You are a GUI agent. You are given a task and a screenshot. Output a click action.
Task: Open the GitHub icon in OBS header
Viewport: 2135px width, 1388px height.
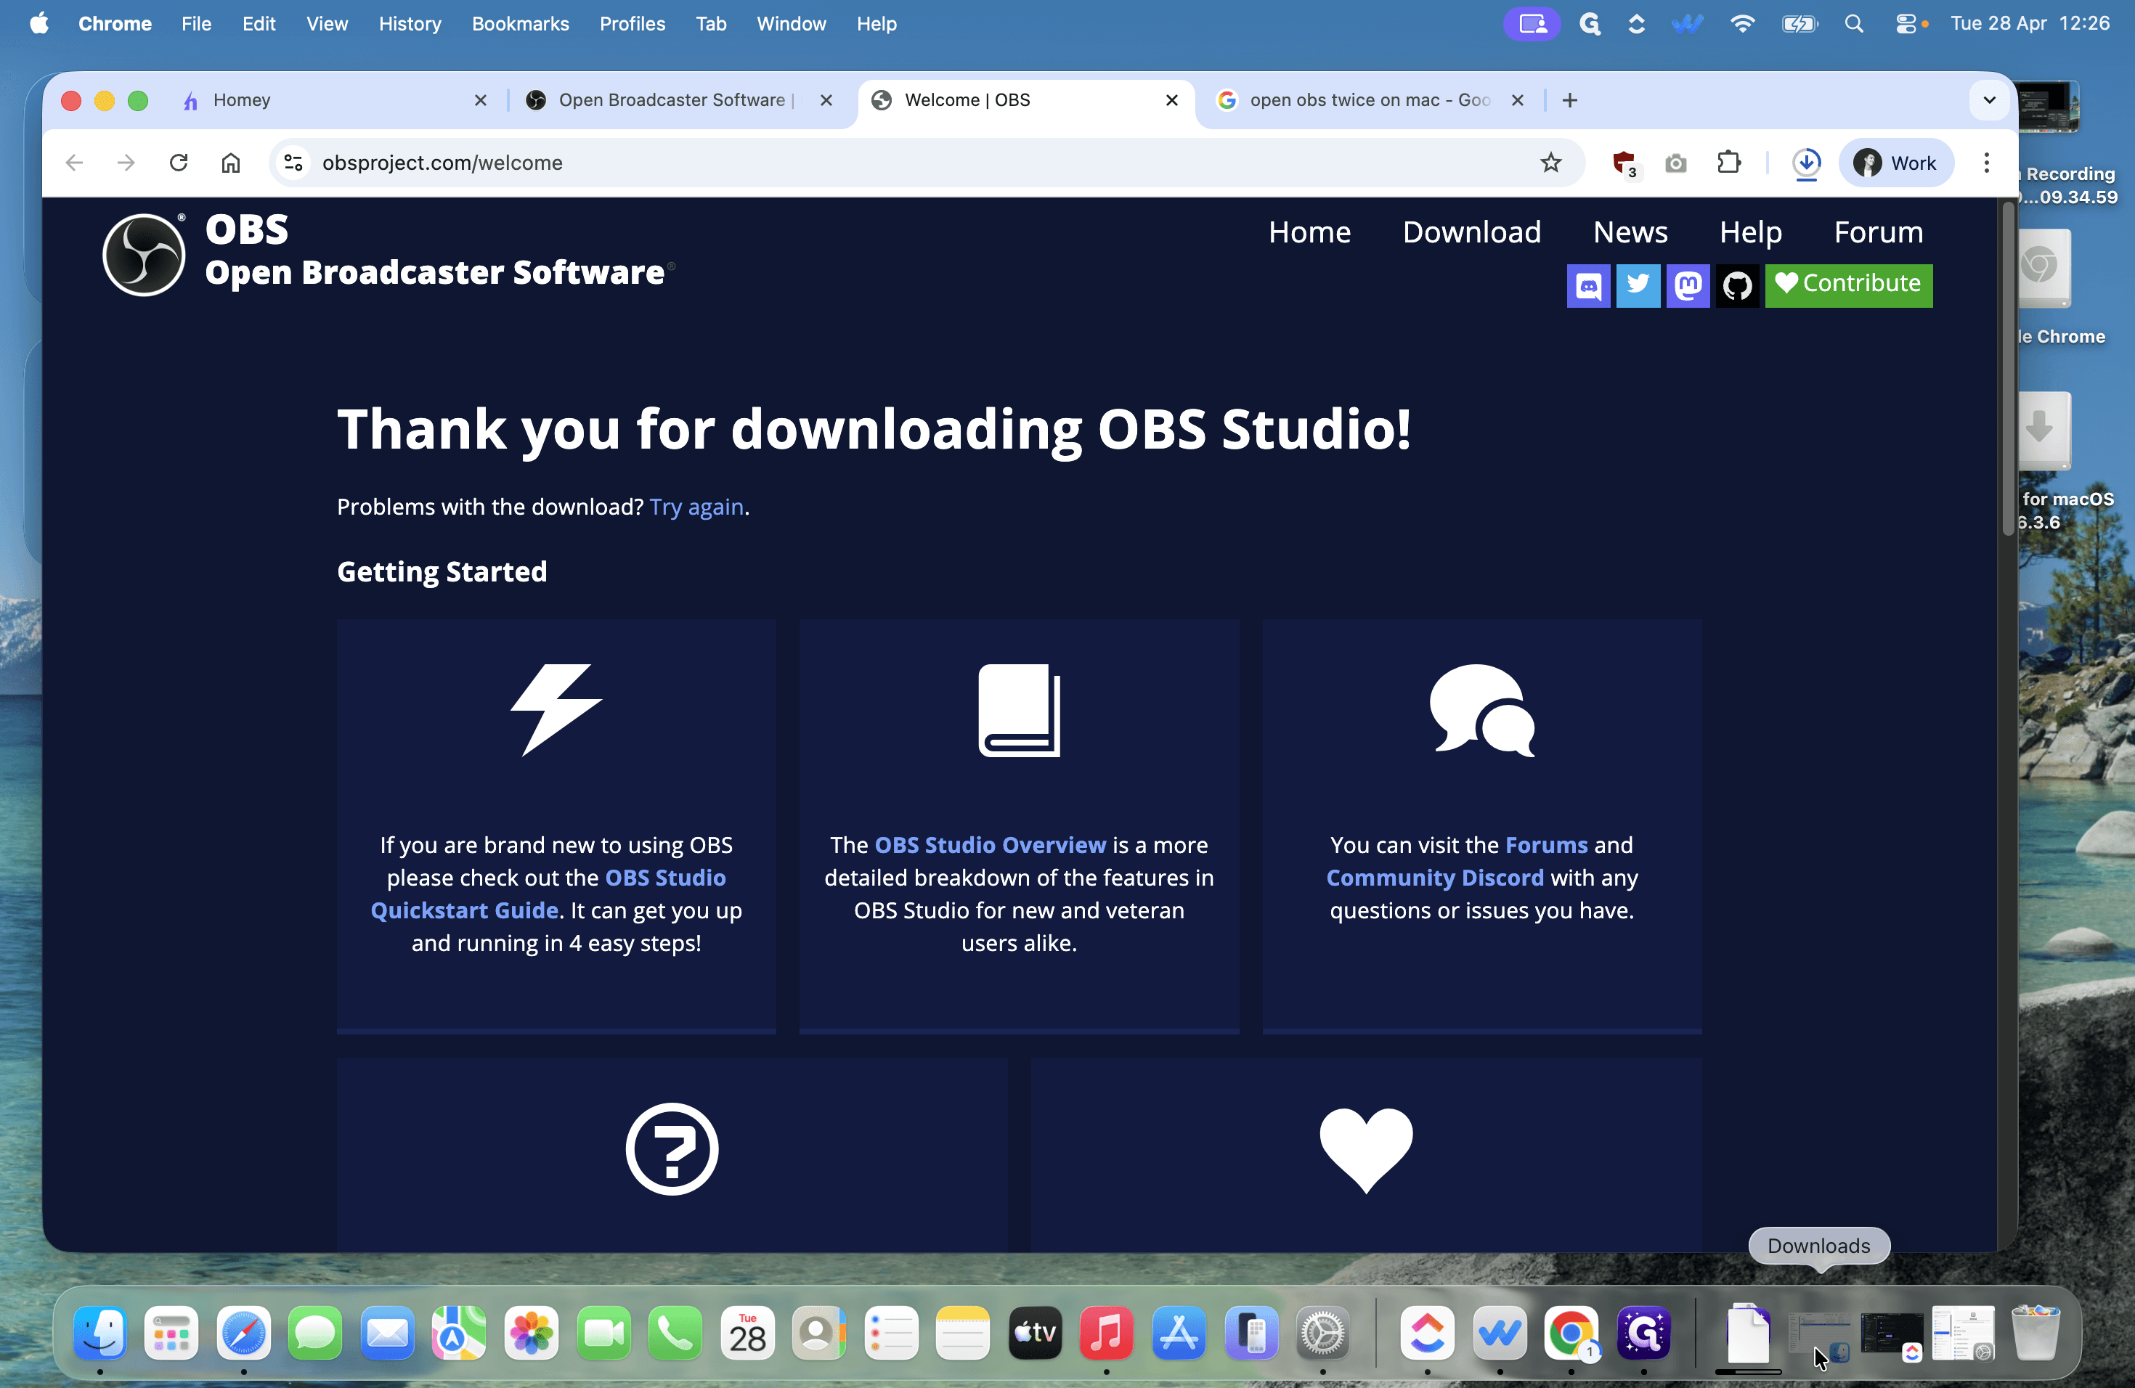(x=1738, y=285)
